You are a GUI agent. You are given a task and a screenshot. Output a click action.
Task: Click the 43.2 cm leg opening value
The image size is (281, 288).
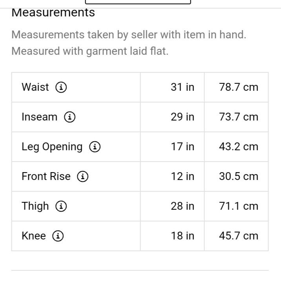tap(239, 147)
